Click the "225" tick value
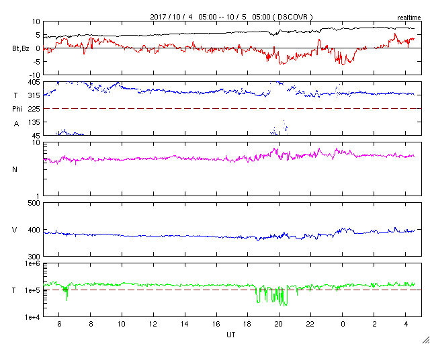Viewport: 430px width, 344px height. click(x=34, y=109)
